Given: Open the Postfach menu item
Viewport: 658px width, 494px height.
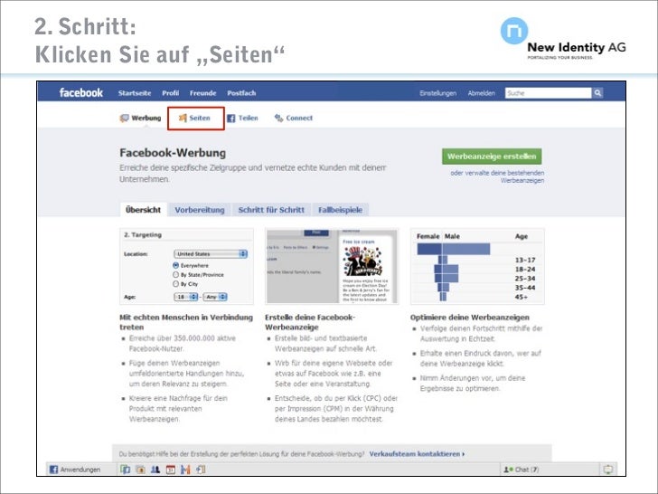Looking at the screenshot, I should [241, 93].
